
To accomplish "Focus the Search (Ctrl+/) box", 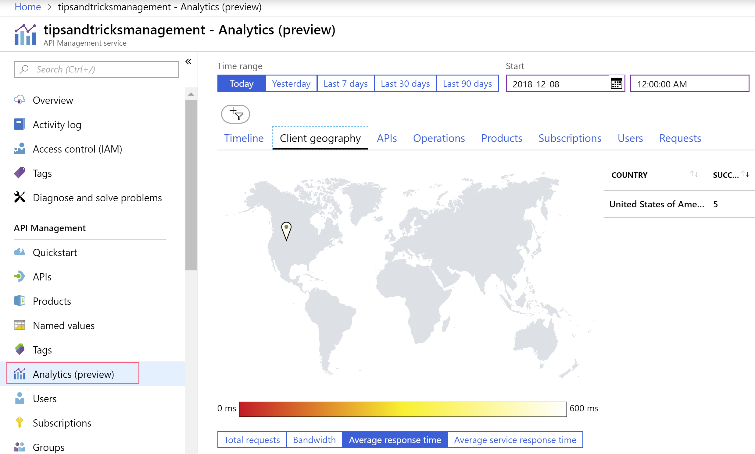I will 96,69.
